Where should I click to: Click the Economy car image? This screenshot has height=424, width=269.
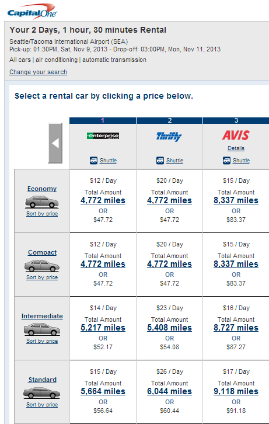coord(42,202)
